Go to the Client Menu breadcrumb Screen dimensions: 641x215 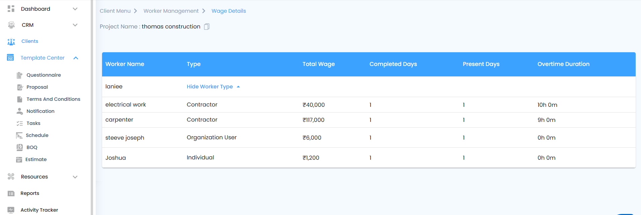coord(115,11)
